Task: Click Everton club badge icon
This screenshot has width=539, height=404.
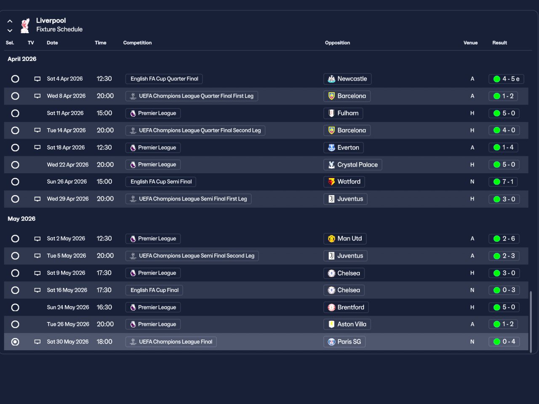Action: 331,148
